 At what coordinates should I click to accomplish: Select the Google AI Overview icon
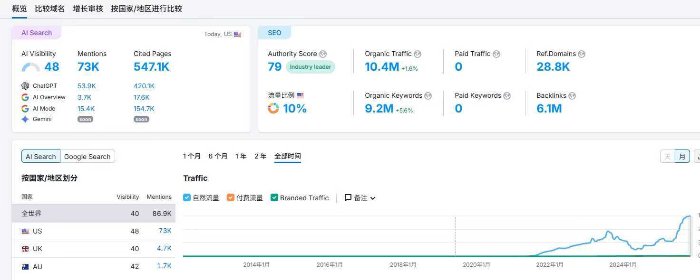25,97
